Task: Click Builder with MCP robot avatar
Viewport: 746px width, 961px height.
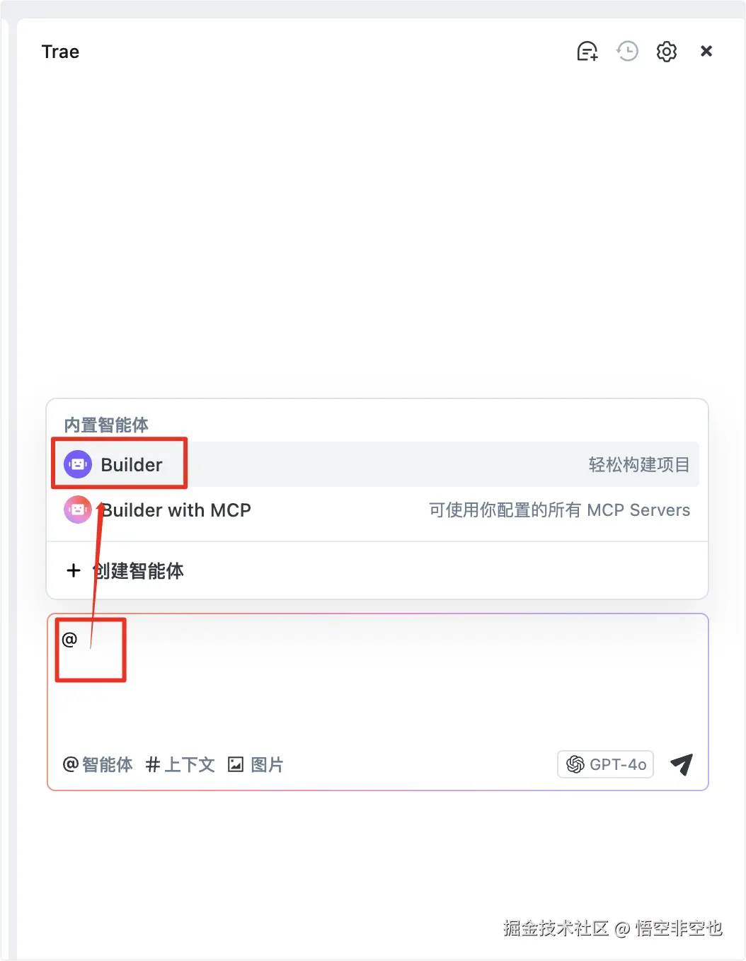Action: [x=78, y=510]
